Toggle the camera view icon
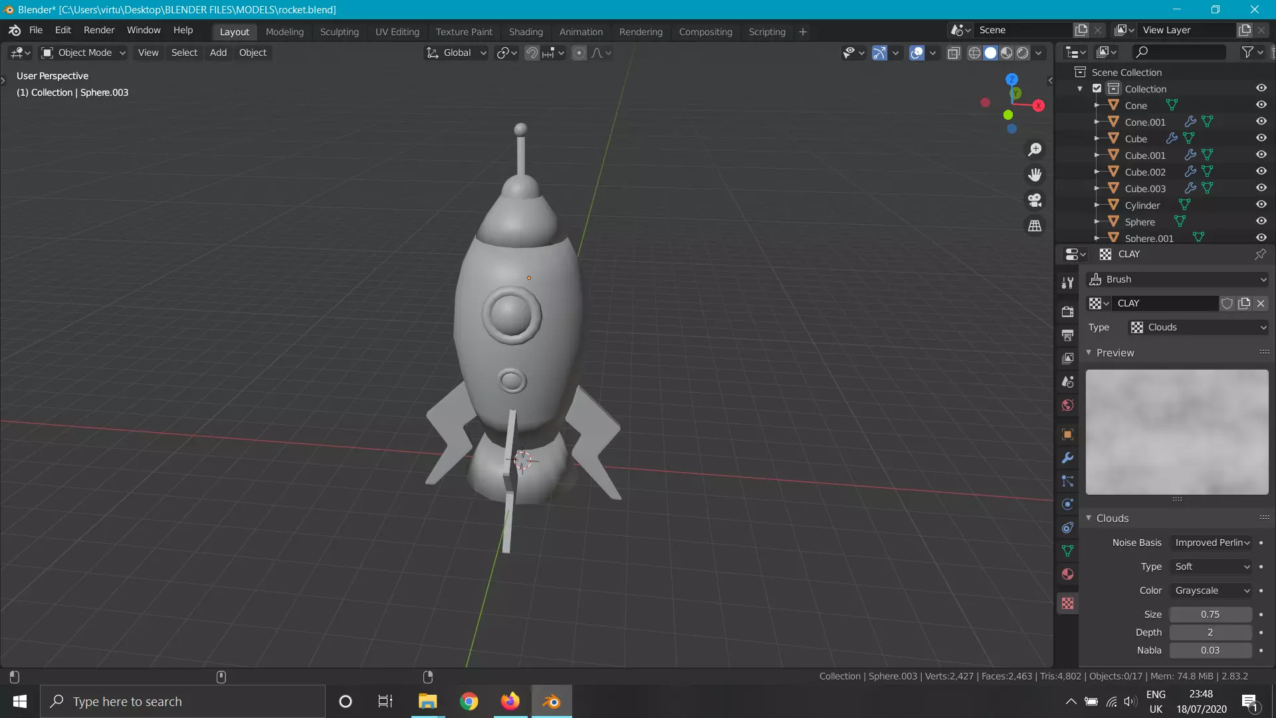The height and width of the screenshot is (718, 1276). coord(1035,200)
